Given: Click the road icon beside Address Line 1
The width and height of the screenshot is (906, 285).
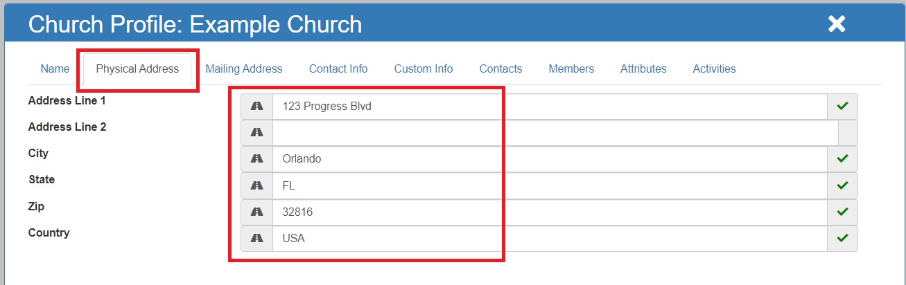Looking at the screenshot, I should tap(256, 107).
